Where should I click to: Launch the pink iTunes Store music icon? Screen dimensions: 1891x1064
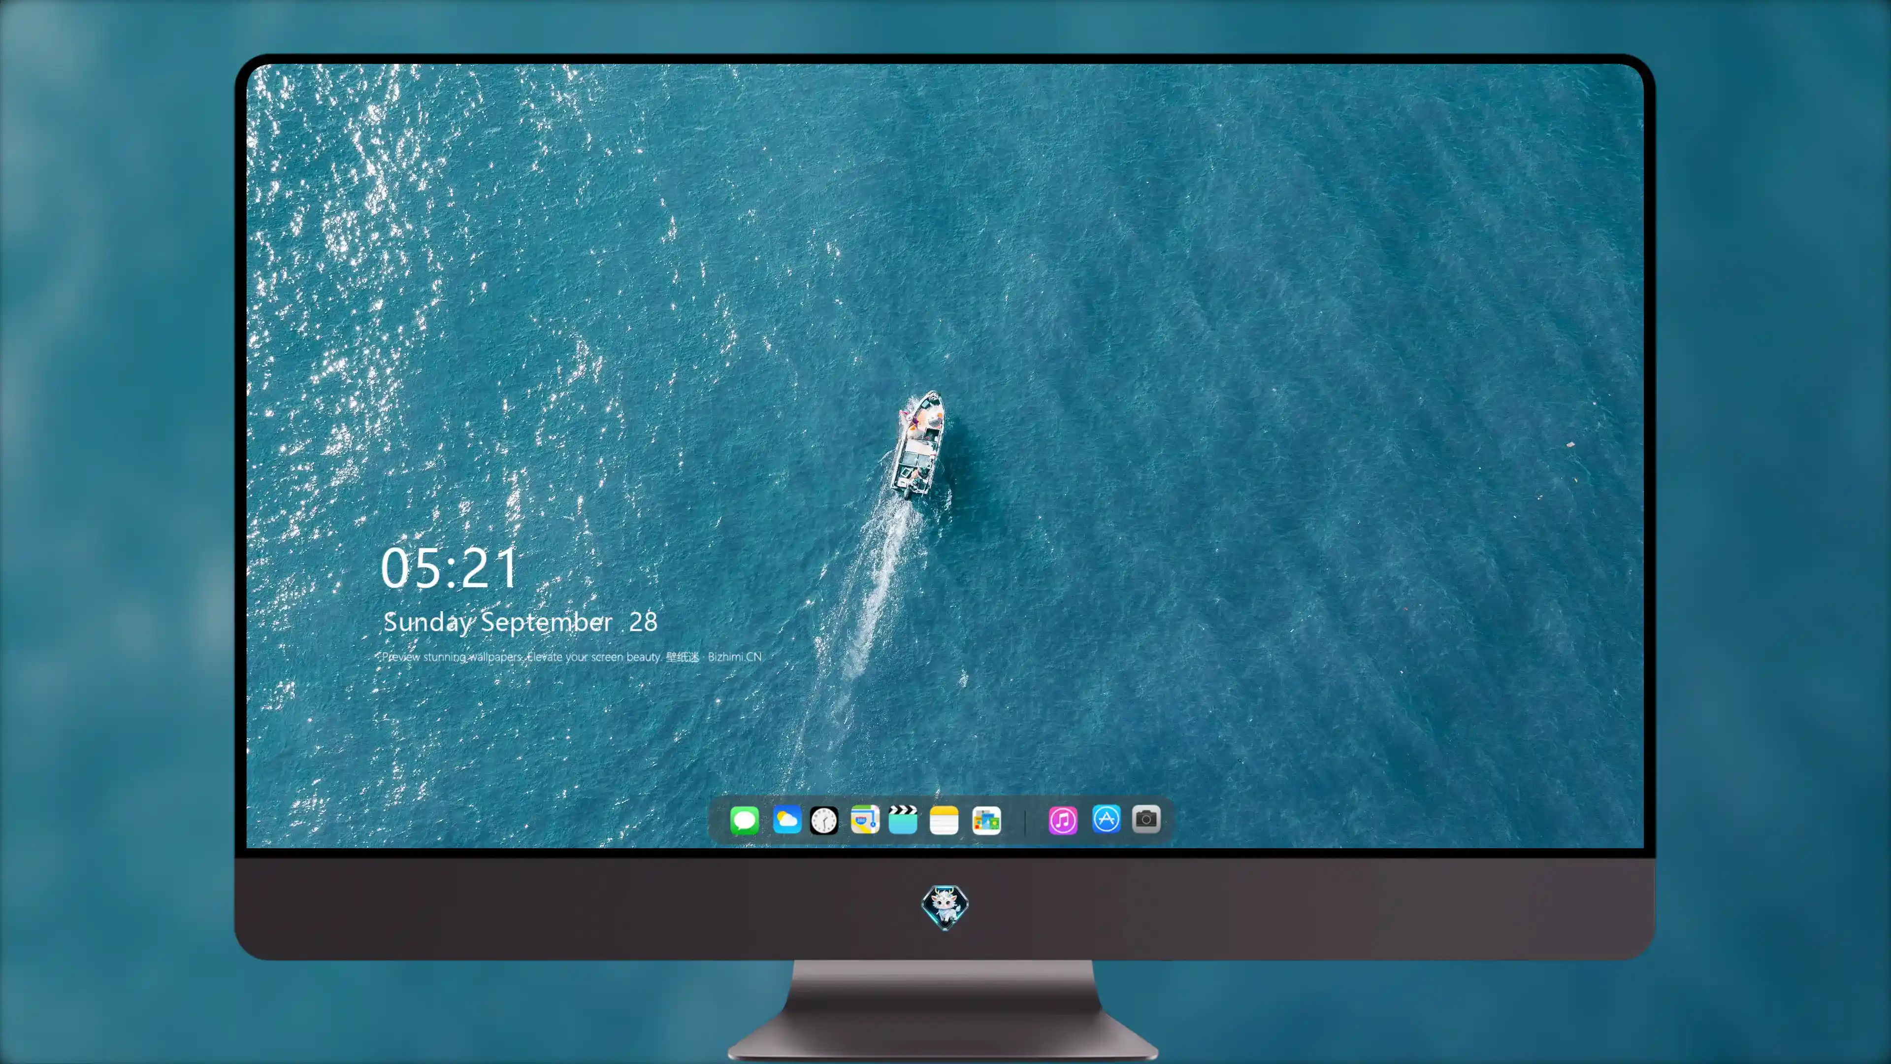tap(1063, 820)
